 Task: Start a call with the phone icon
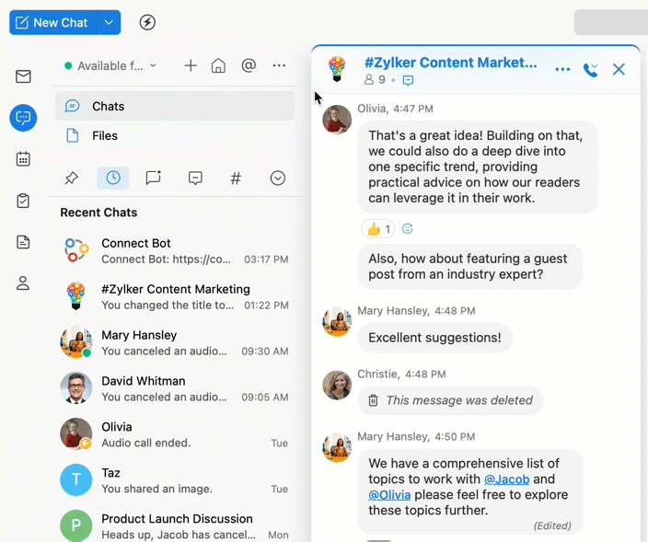pos(591,70)
